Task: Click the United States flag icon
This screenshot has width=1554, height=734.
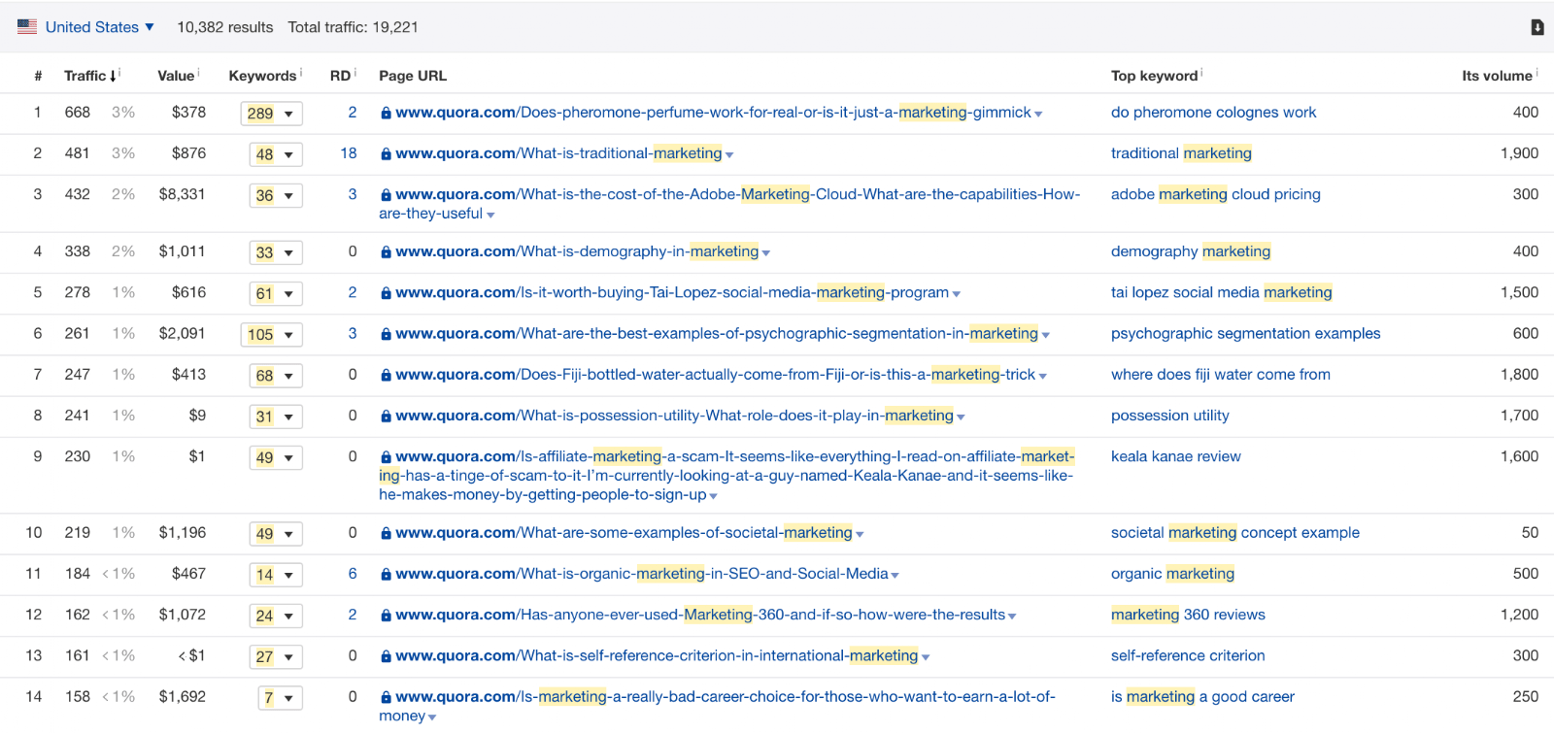Action: [27, 27]
